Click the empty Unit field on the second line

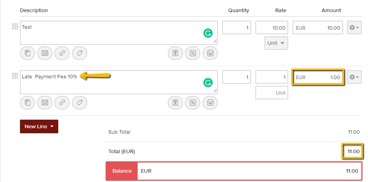[x=272, y=93]
